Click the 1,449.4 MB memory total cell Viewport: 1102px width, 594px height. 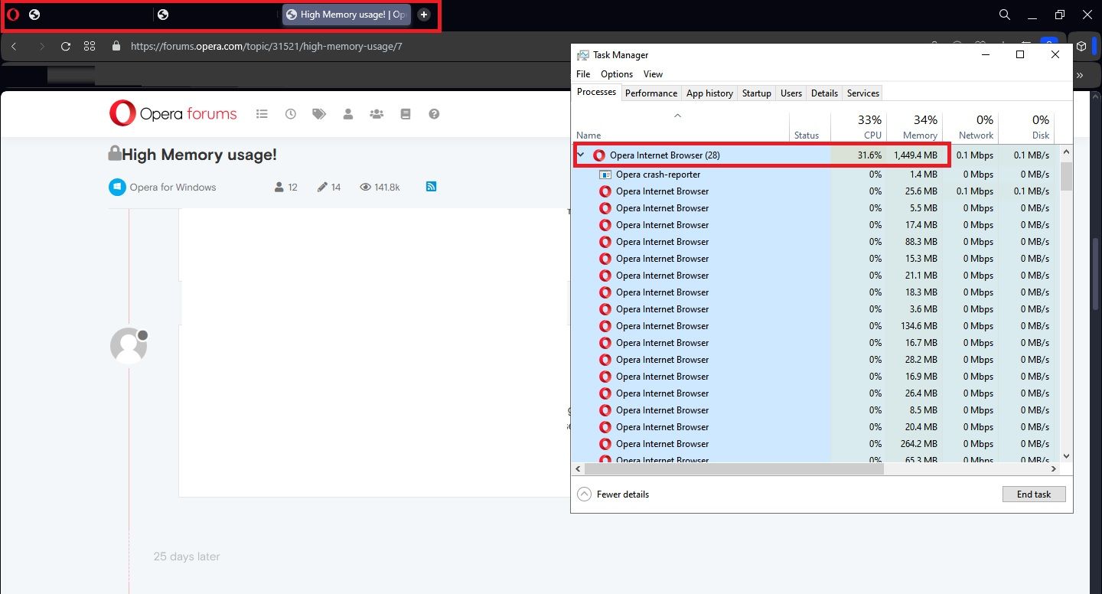coord(915,155)
